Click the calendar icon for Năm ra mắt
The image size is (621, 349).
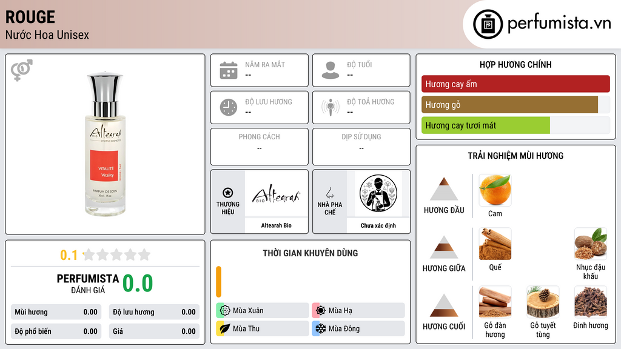pyautogui.click(x=229, y=70)
